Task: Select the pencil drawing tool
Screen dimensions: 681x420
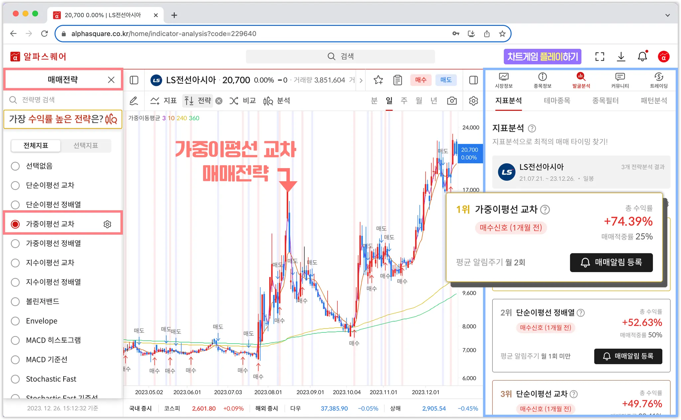Action: click(134, 101)
